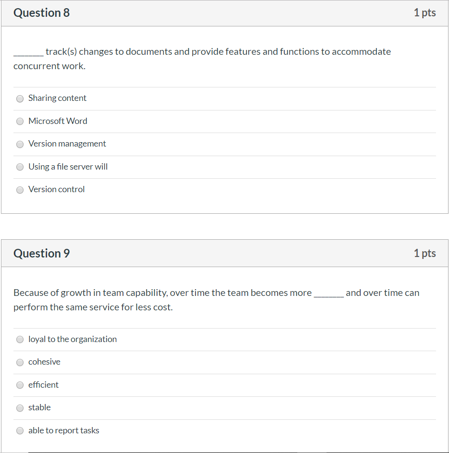Click the 'stable' answer label
The image size is (449, 453).
39,407
